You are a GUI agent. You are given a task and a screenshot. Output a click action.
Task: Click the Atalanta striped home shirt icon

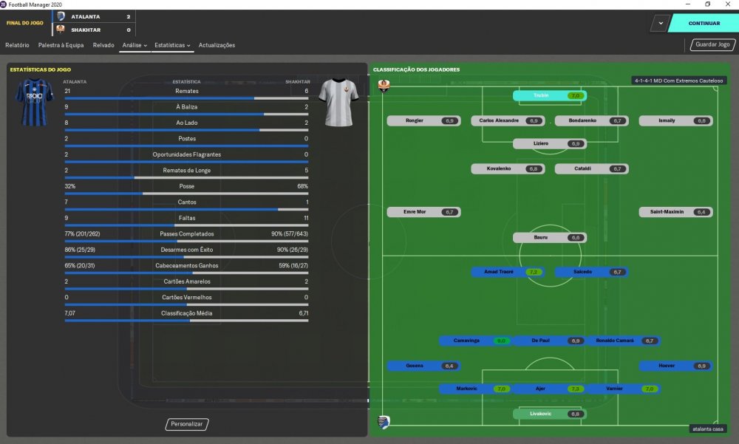35,102
